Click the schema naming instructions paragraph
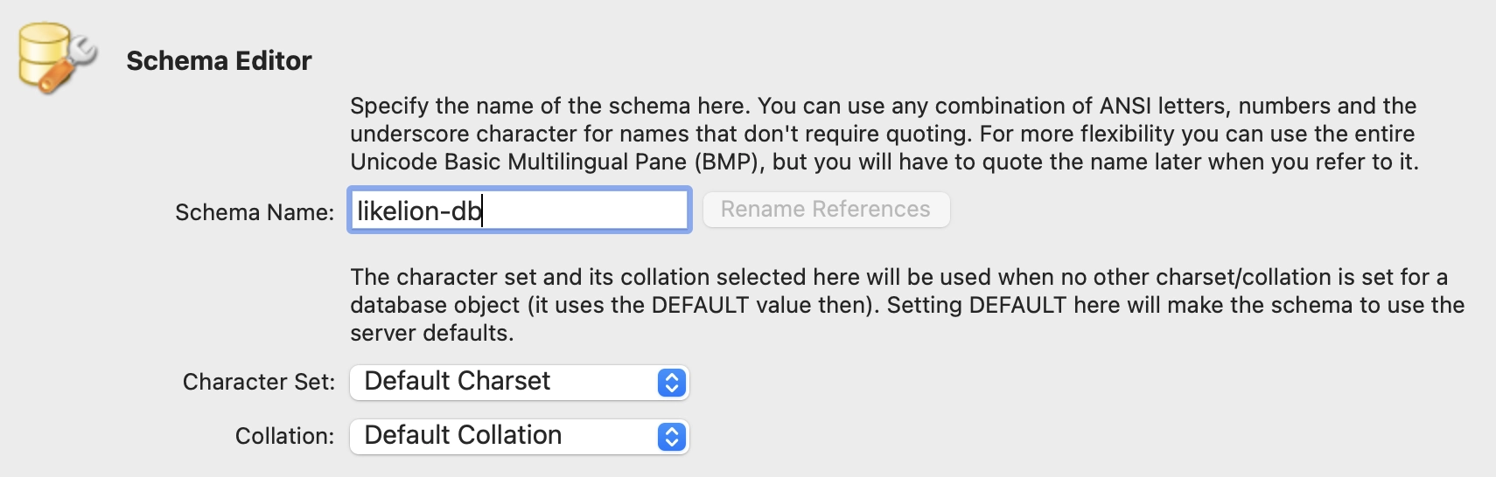 [884, 134]
